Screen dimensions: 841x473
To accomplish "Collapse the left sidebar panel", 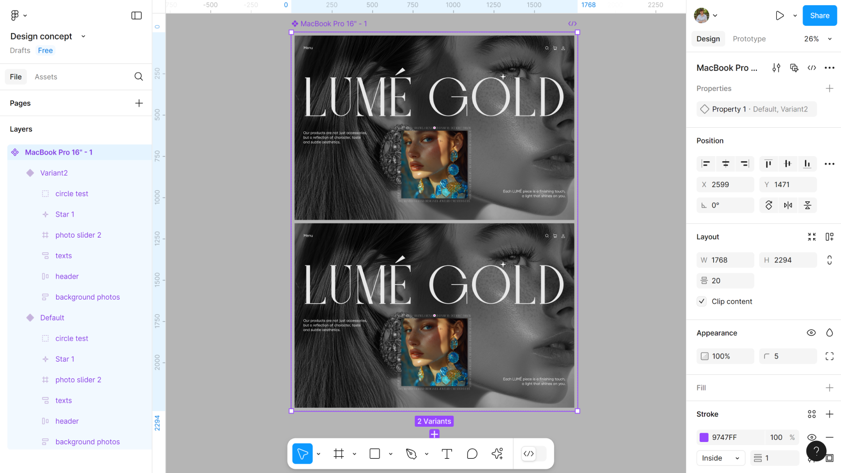I will pos(137,16).
